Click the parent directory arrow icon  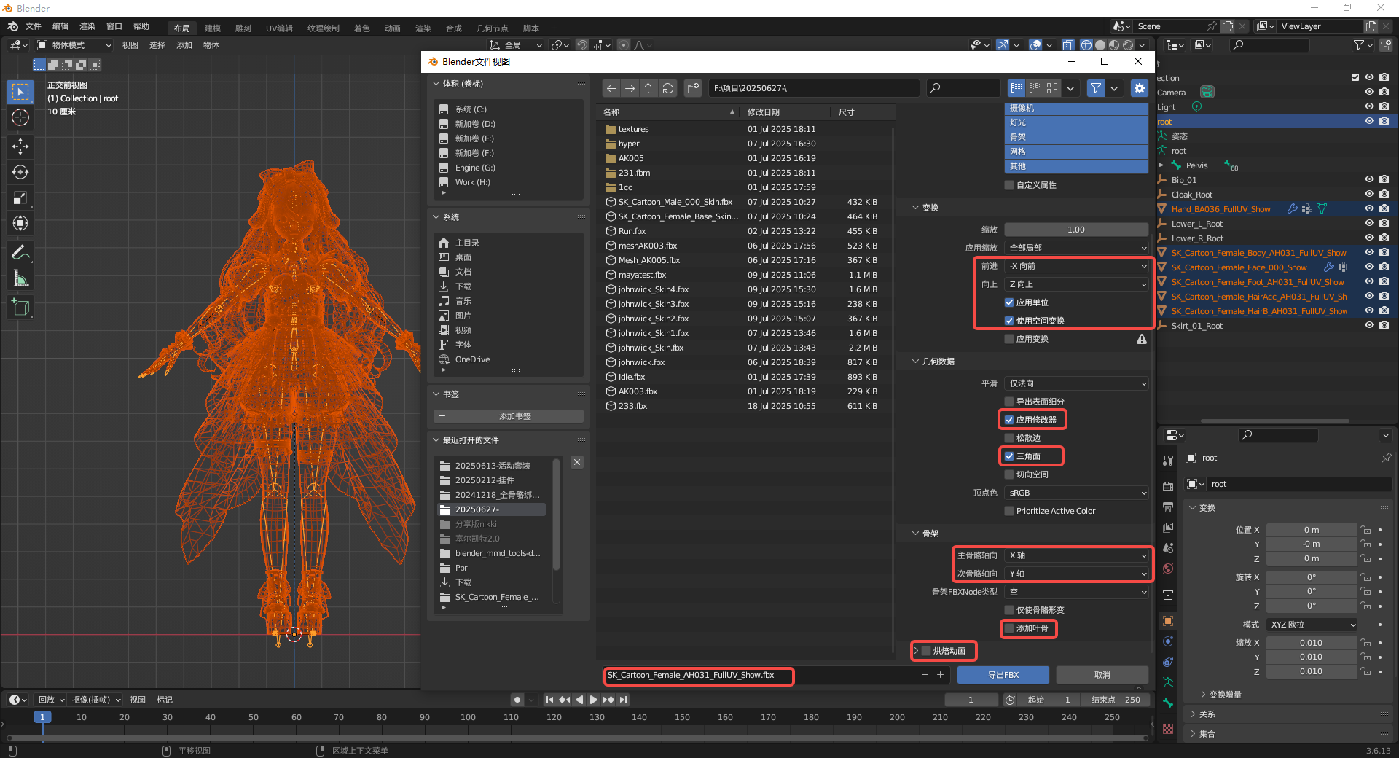click(x=649, y=88)
